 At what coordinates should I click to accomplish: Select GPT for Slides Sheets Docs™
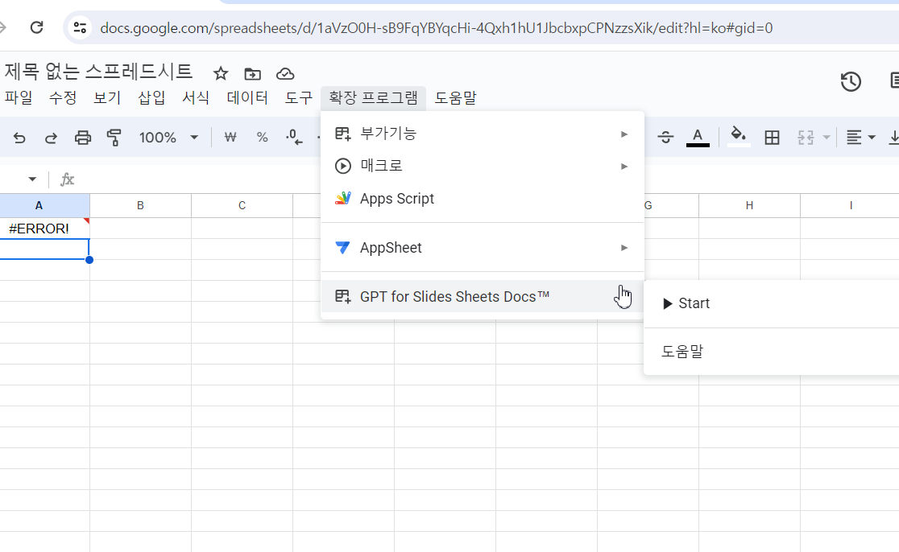(483, 297)
